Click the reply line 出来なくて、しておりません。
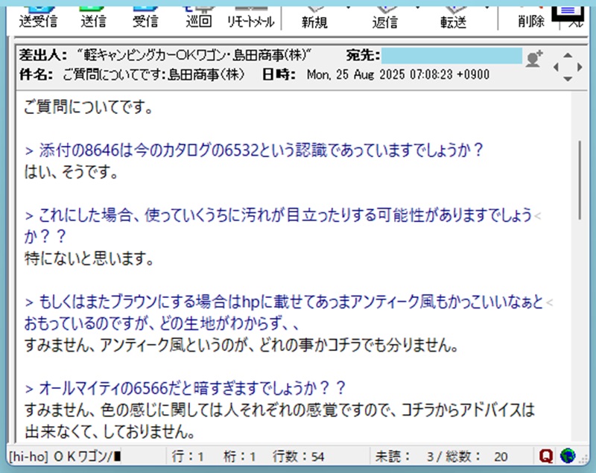 [x=110, y=431]
